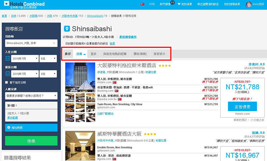267x161 pixels.
Task: Open 地圖位置 for Monterey Grasmere hotel
Action: coord(151,72)
